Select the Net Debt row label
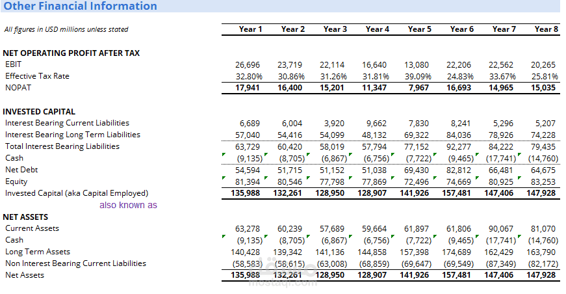 click(21, 170)
